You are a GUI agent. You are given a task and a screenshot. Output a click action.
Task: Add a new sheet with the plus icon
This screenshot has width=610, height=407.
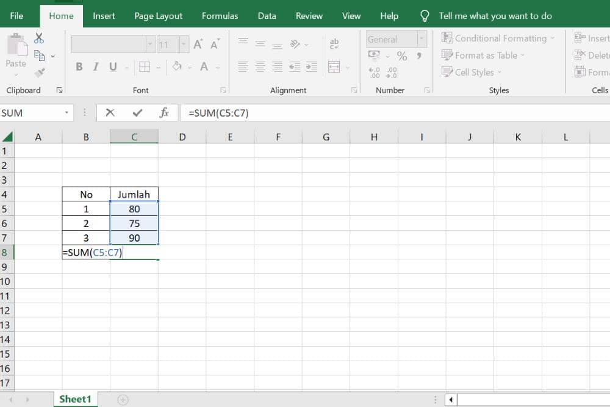click(x=123, y=400)
